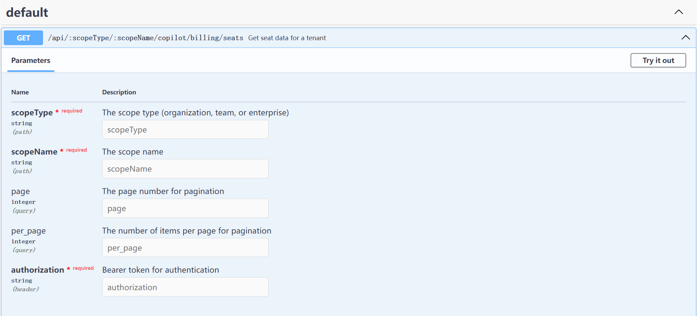This screenshot has height=316, width=697.
Task: Focus the per_page input field
Action: point(185,248)
